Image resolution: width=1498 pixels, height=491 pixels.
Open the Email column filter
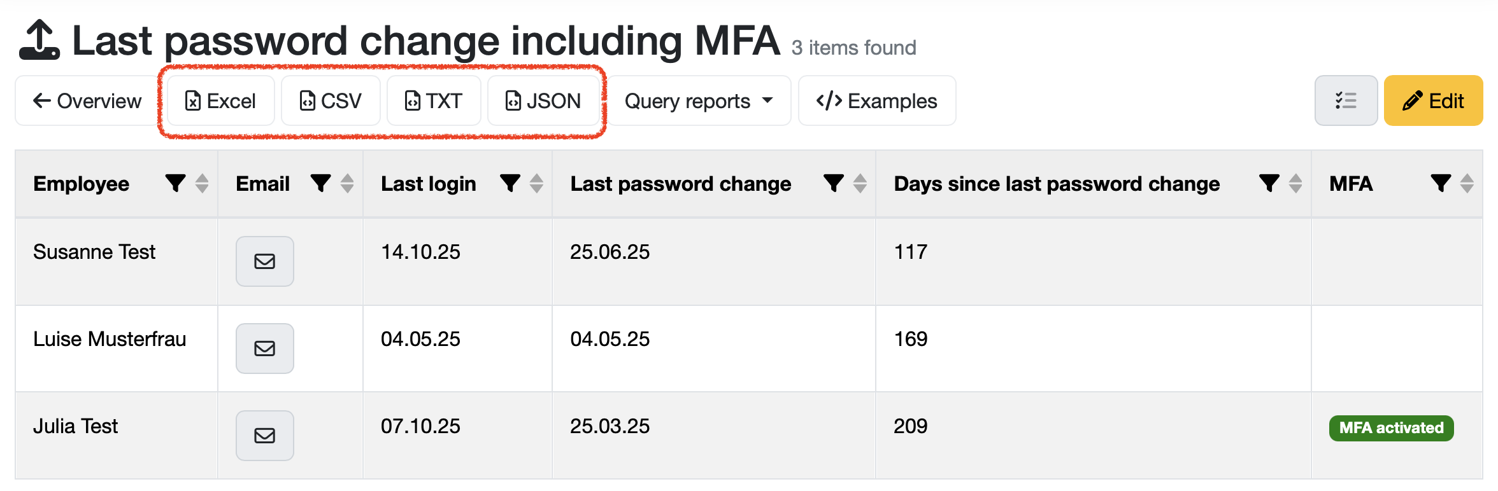(320, 183)
